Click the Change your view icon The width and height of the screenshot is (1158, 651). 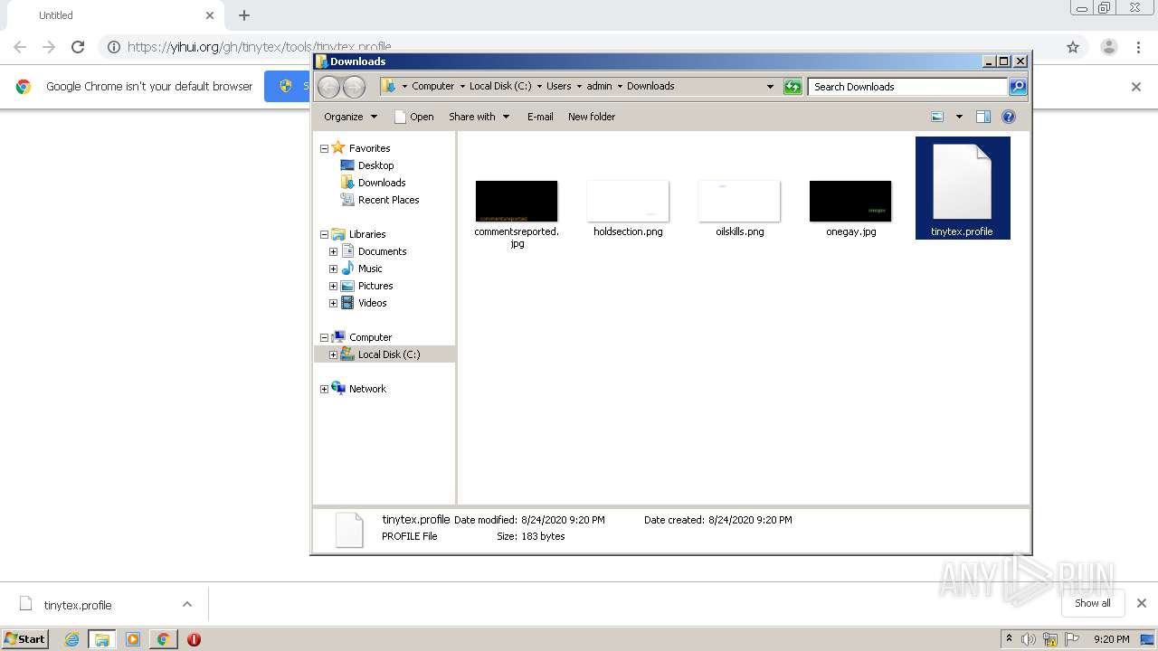point(937,117)
